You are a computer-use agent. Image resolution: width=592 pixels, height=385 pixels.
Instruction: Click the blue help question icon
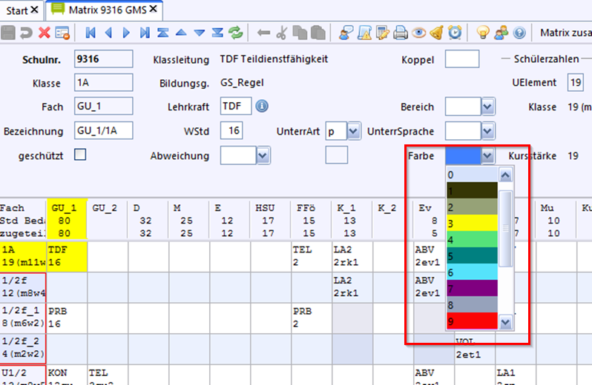click(x=519, y=33)
